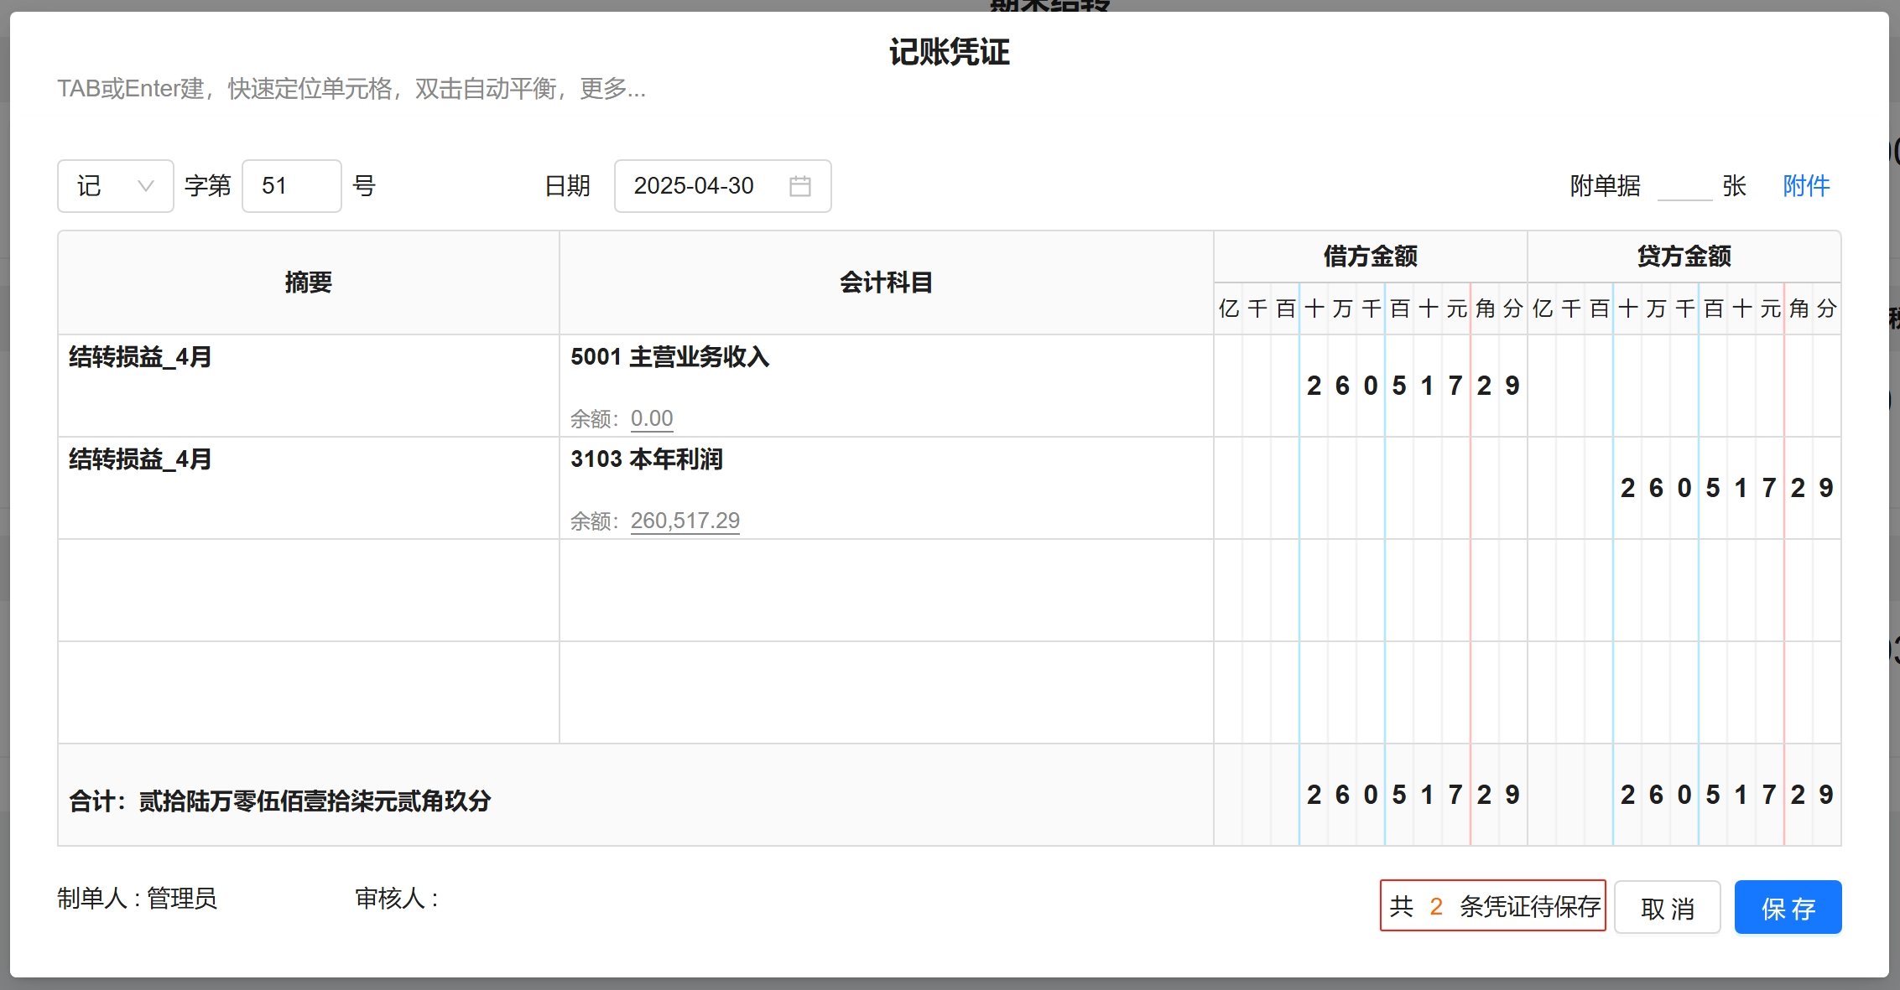Click empty summary cell in third row
Screen dimensions: 1900x990
308,590
